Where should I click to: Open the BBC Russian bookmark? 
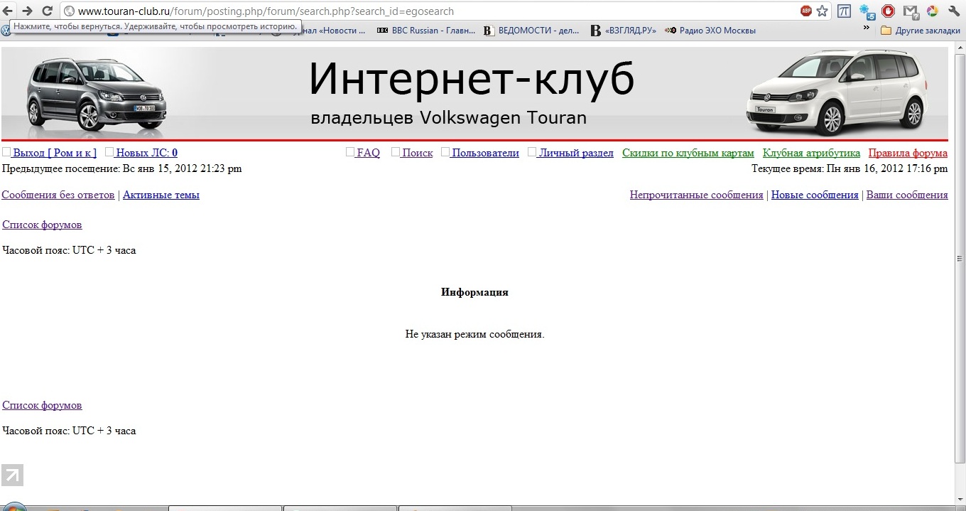click(426, 31)
